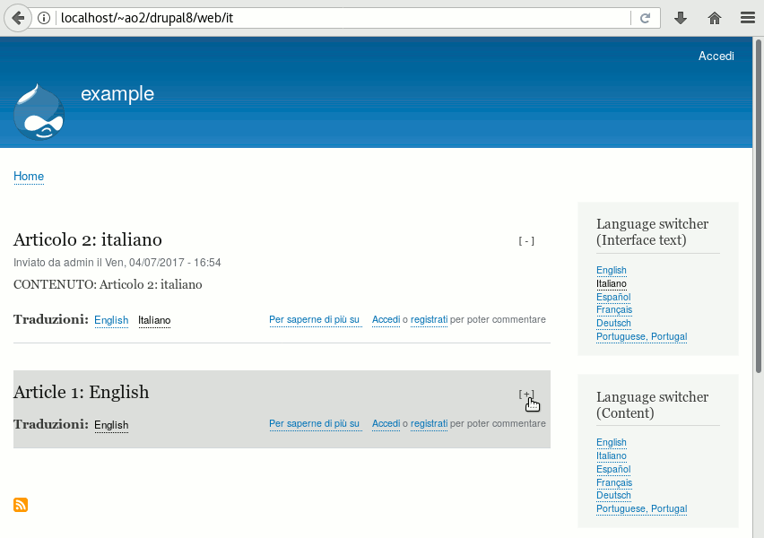764x538 pixels.
Task: Click 'Language switcher (Interface text)' heading
Action: coord(652,232)
